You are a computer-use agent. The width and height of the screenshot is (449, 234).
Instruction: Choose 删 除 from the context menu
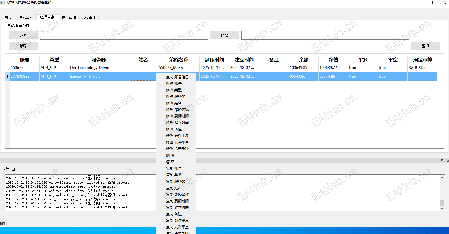coord(176,155)
